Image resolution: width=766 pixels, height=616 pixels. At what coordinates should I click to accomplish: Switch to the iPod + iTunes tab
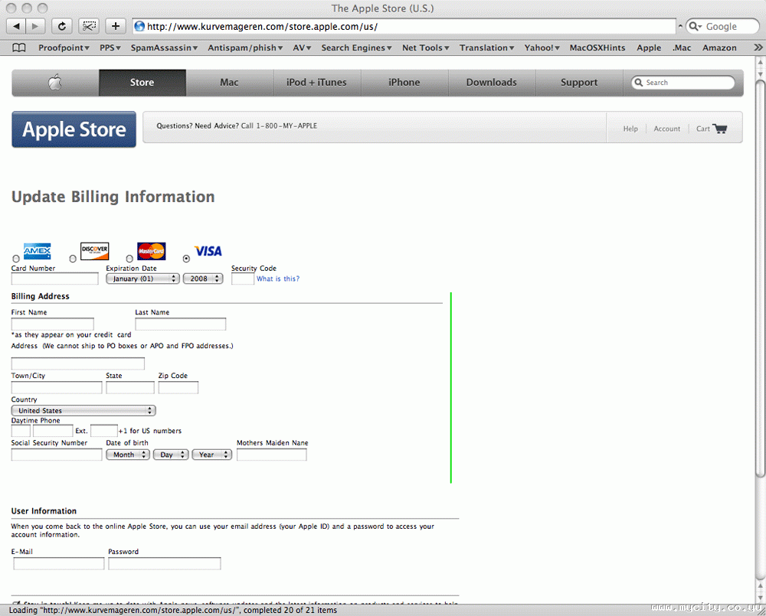316,83
